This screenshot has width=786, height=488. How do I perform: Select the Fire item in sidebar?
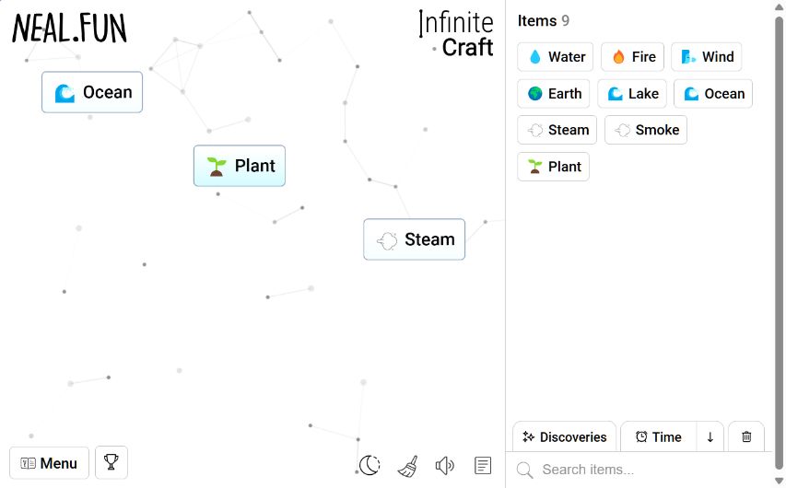coord(632,56)
